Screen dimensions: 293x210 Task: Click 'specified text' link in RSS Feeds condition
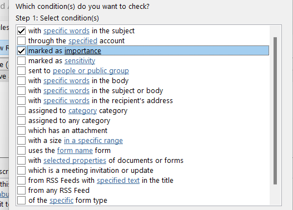click(x=118, y=181)
